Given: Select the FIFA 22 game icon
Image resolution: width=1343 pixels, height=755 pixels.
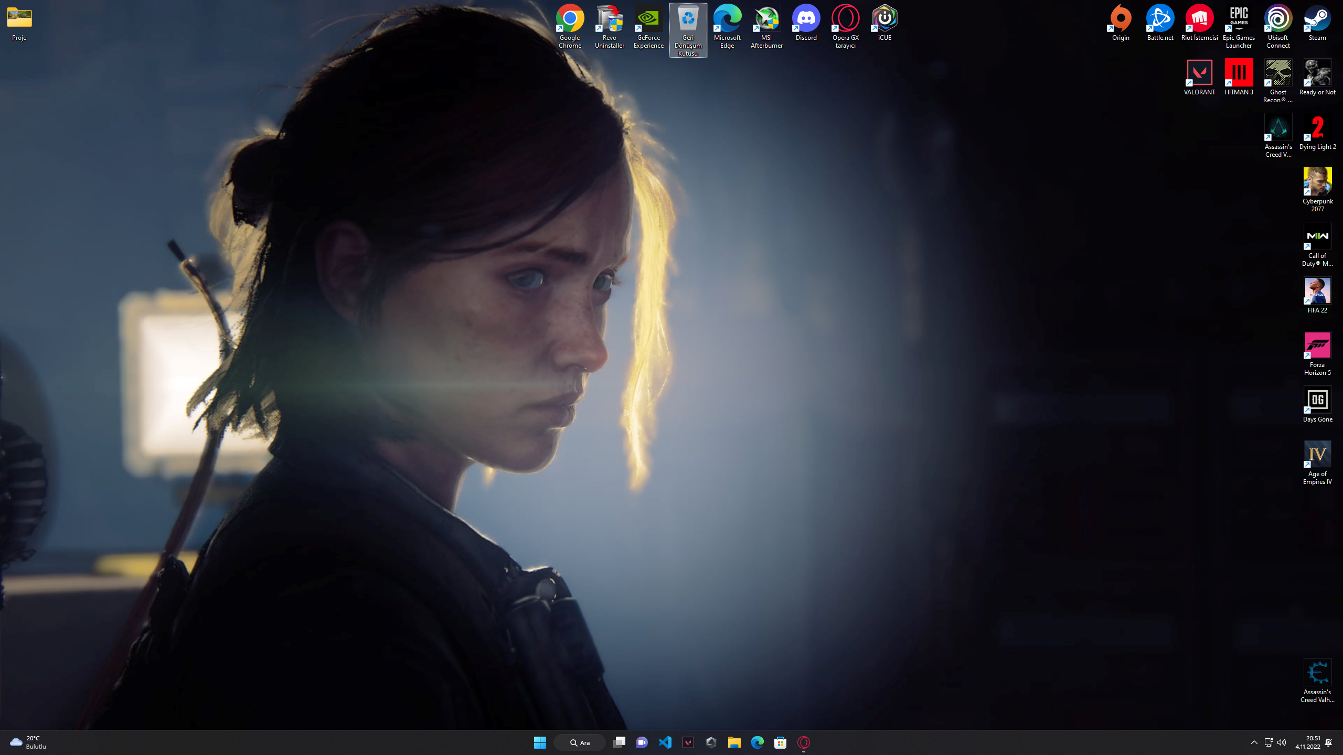Looking at the screenshot, I should pos(1317,296).
